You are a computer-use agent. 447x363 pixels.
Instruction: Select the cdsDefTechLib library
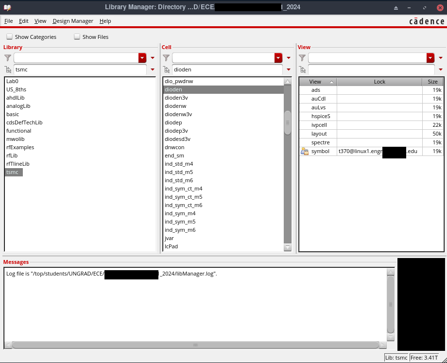point(24,122)
